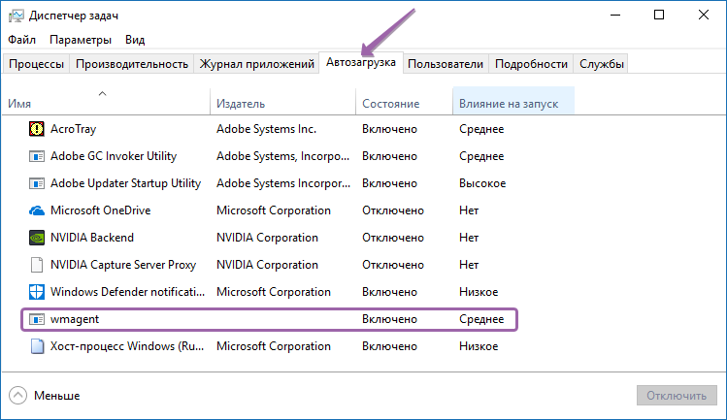This screenshot has height=420, width=727.
Task: Collapse details with the Меньше arrow
Action: click(x=17, y=395)
